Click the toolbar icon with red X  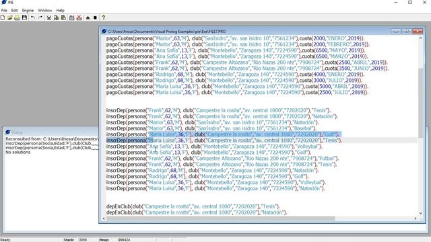tap(79, 17)
